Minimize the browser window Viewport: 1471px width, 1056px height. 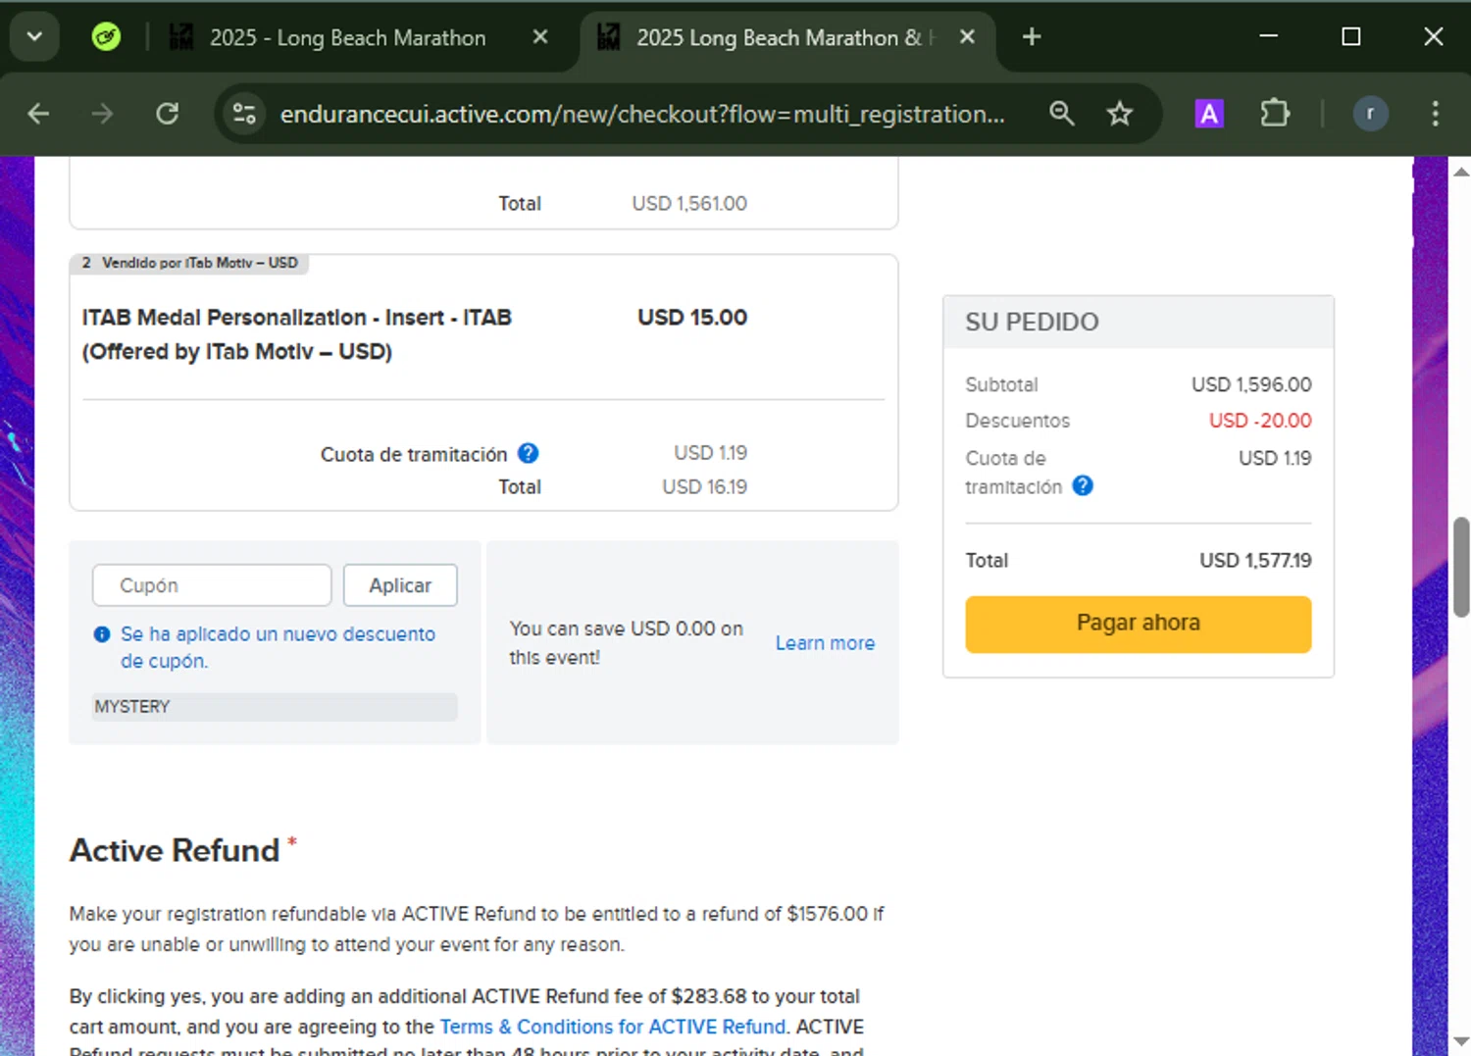point(1268,37)
